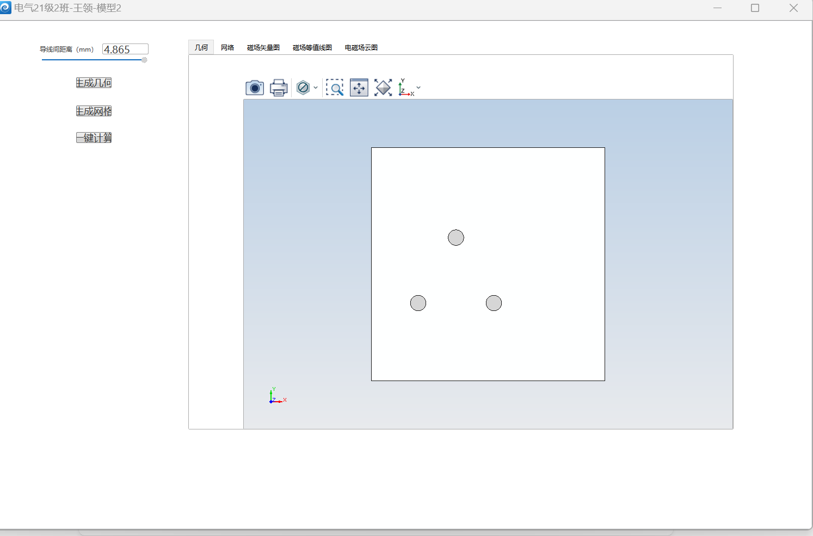Click the 生成几何 button

click(x=94, y=83)
